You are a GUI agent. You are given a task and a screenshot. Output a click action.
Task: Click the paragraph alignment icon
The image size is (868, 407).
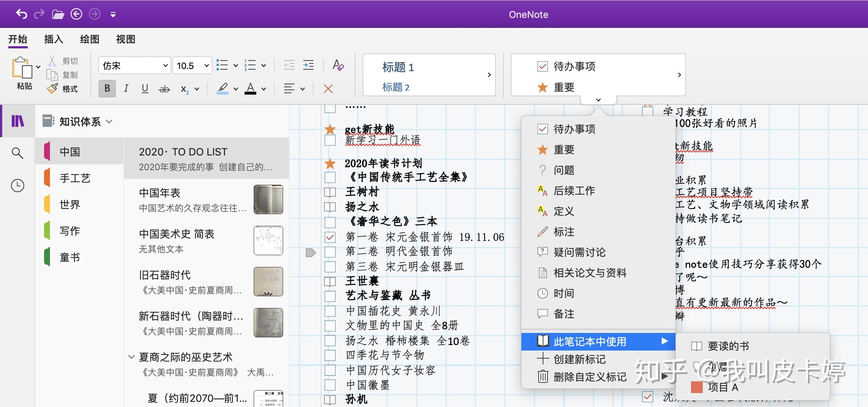click(x=289, y=89)
